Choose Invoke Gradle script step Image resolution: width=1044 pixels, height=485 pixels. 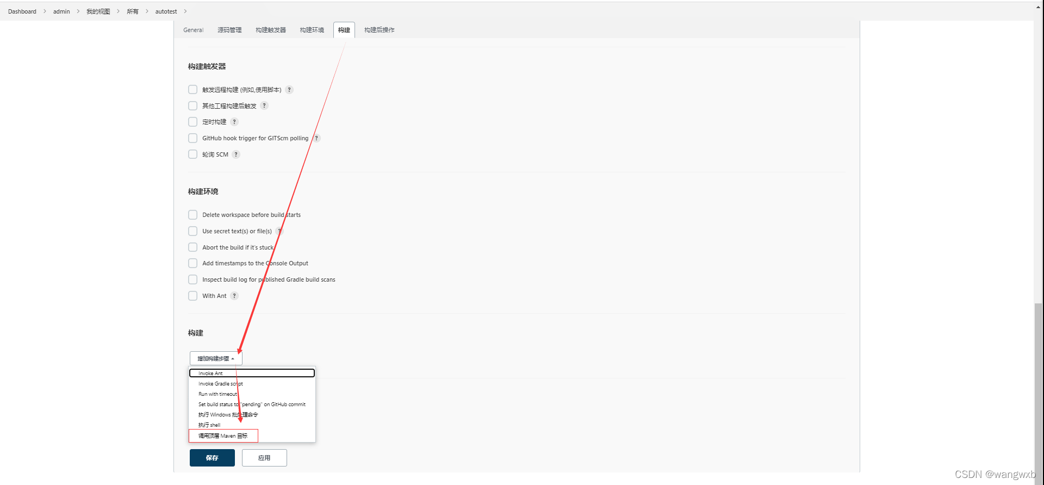point(252,384)
